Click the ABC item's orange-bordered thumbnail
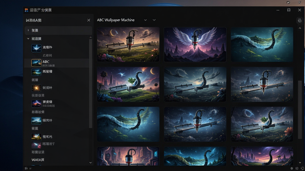Screen dimensions: 305x171 coord(36,63)
